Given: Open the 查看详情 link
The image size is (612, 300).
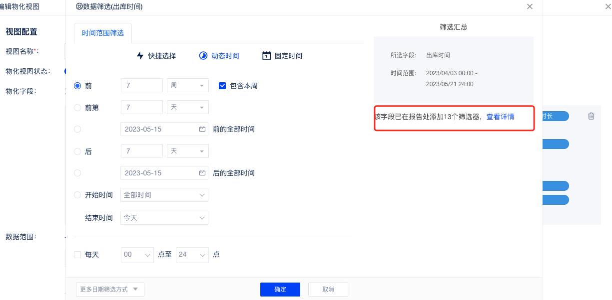Looking at the screenshot, I should coord(500,117).
